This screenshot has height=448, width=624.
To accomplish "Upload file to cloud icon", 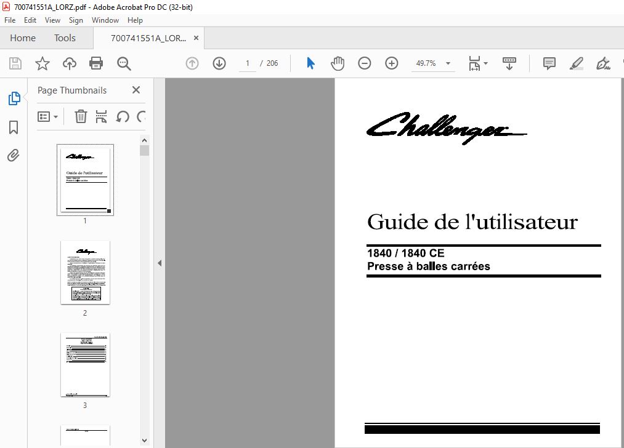I will pyautogui.click(x=70, y=63).
